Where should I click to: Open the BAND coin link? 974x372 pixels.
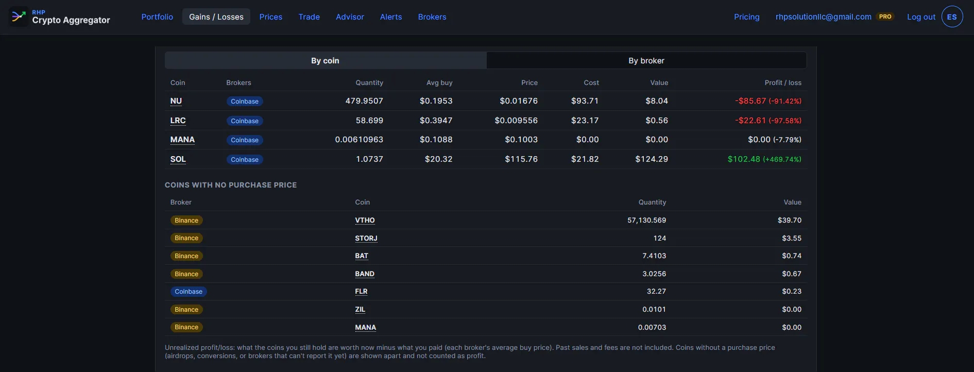[365, 274]
